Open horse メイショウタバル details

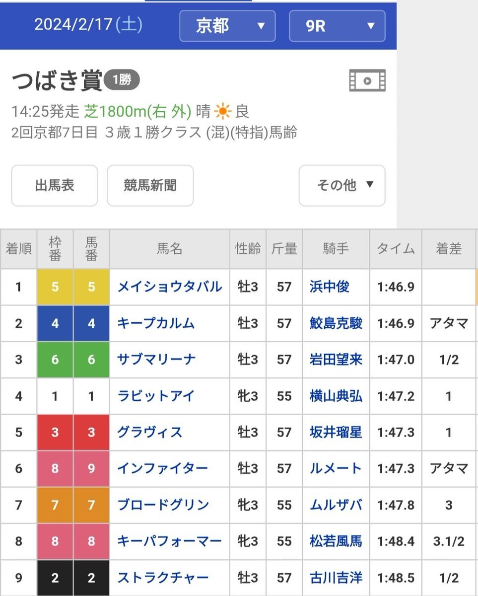point(169,287)
